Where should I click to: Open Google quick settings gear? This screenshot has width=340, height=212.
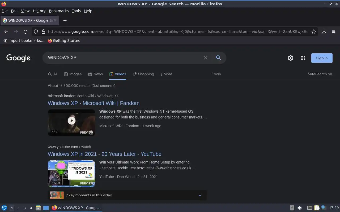pos(291,58)
